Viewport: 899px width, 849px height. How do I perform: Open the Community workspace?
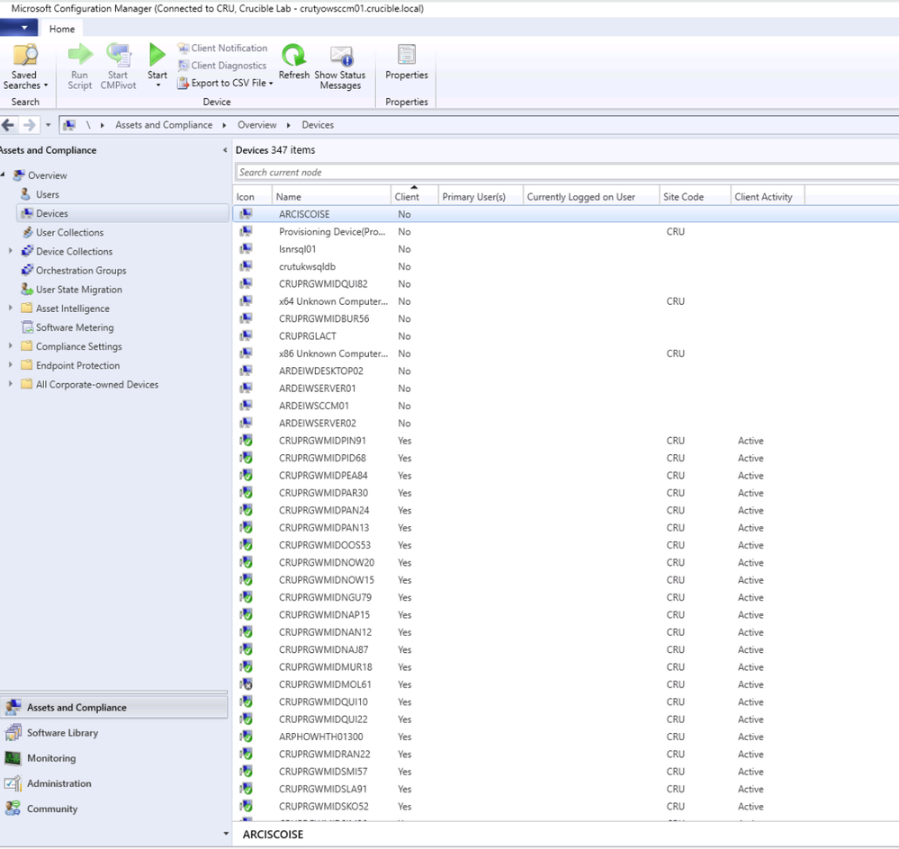point(12,809)
